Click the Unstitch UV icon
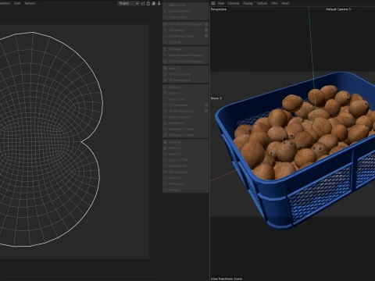This screenshot has width=375, height=281. tap(165, 123)
